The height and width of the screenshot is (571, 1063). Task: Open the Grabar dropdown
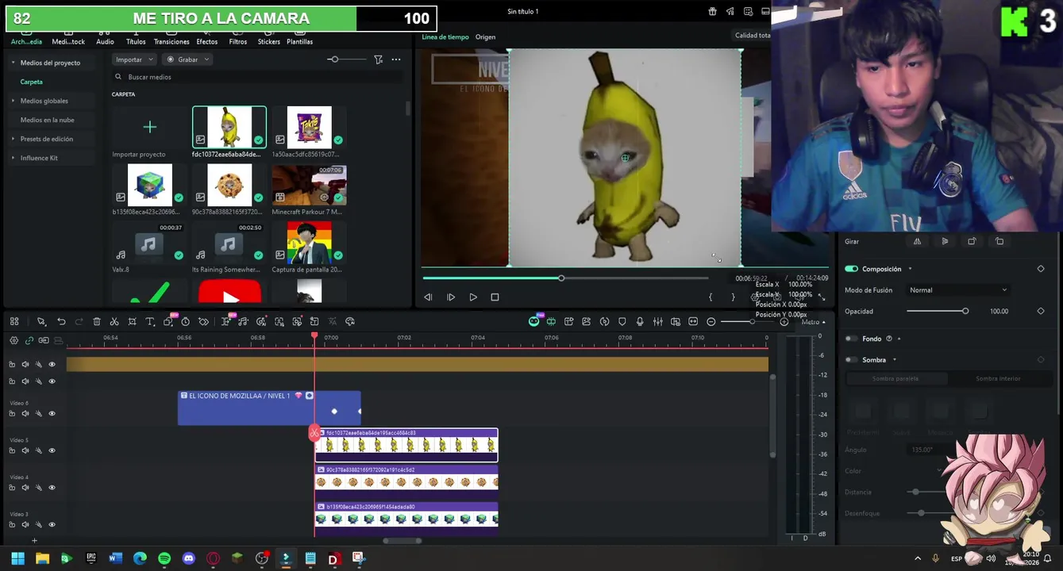(188, 59)
